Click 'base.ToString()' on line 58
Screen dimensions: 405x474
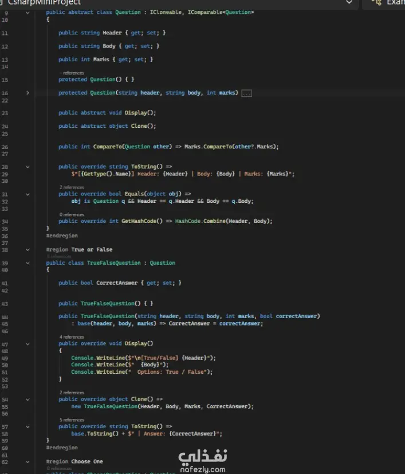coord(95,434)
